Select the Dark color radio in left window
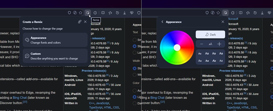The width and height of the screenshot is (273, 111). coord(134,103)
